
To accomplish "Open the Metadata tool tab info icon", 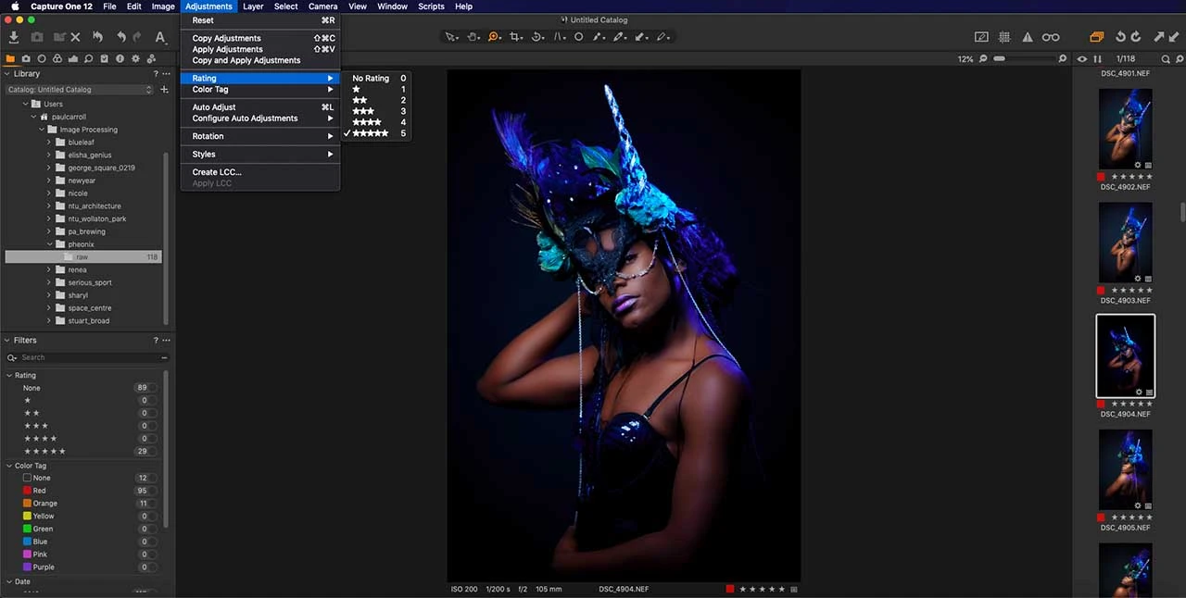I will click(120, 58).
